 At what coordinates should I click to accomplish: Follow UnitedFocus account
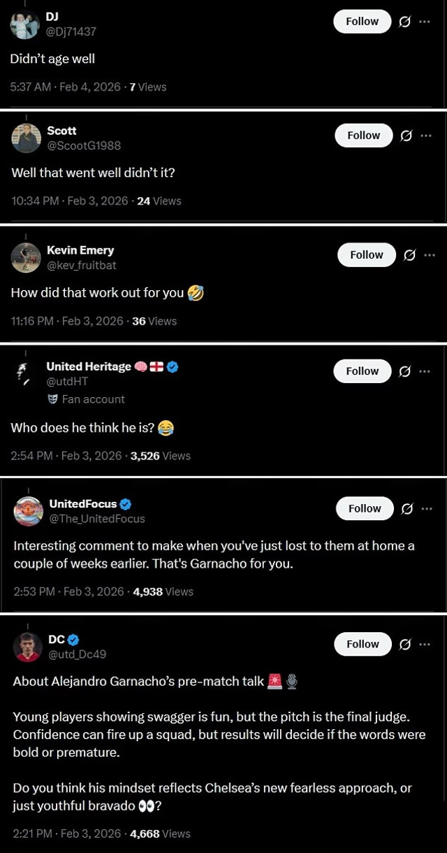click(x=365, y=509)
